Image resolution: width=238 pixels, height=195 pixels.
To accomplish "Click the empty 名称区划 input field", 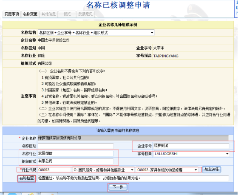I will (76, 146).
